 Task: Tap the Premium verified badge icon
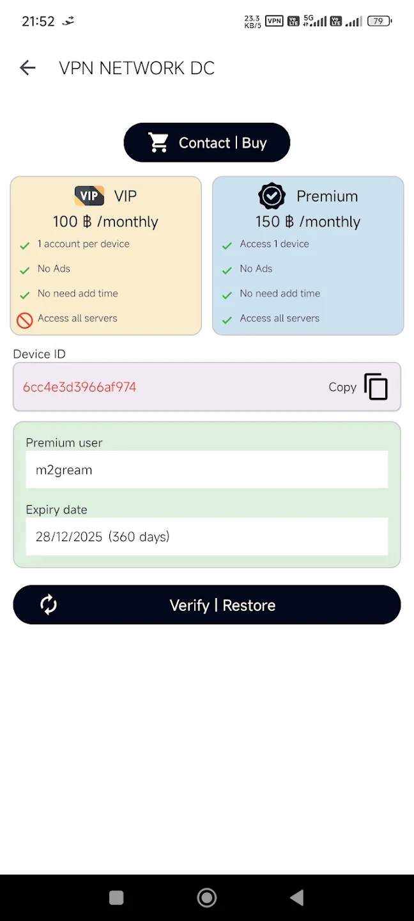click(x=272, y=196)
